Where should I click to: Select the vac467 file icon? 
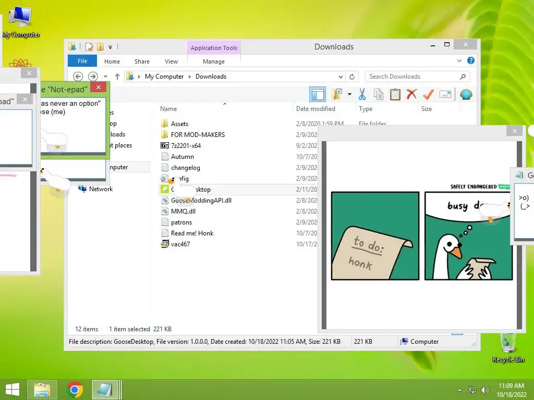point(165,244)
